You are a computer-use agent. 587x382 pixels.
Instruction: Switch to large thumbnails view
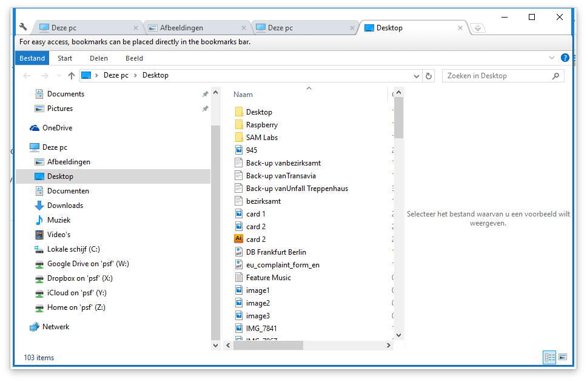(562, 358)
